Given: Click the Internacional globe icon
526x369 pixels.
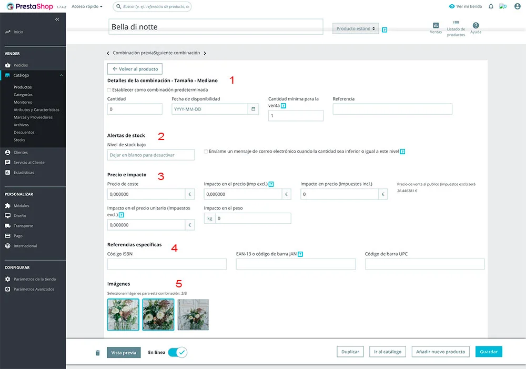Looking at the screenshot, I should click(x=8, y=246).
